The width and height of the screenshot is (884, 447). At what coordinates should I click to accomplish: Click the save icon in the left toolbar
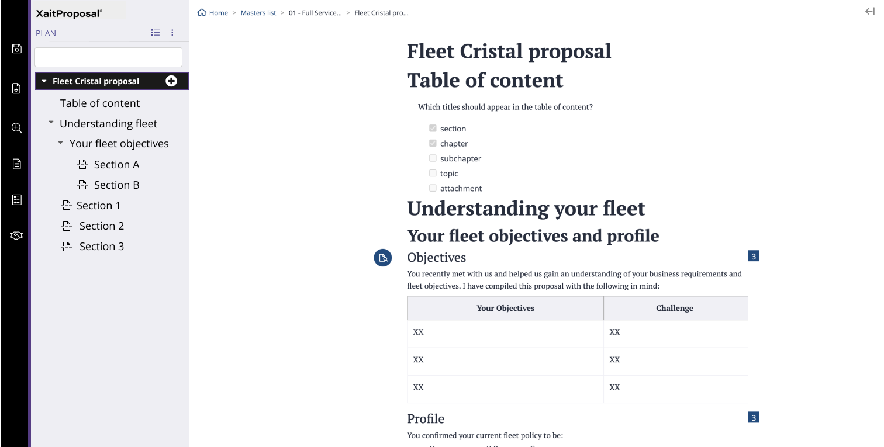[15, 48]
